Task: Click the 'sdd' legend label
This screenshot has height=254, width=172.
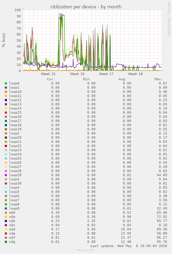Action: click(x=12, y=229)
